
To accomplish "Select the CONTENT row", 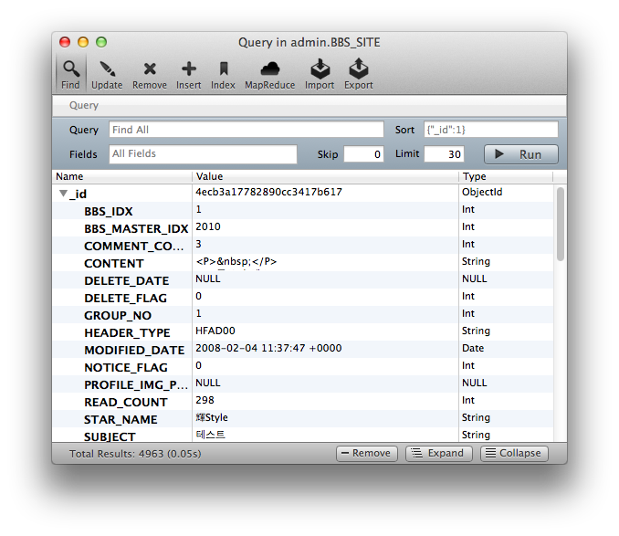I will tap(303, 263).
